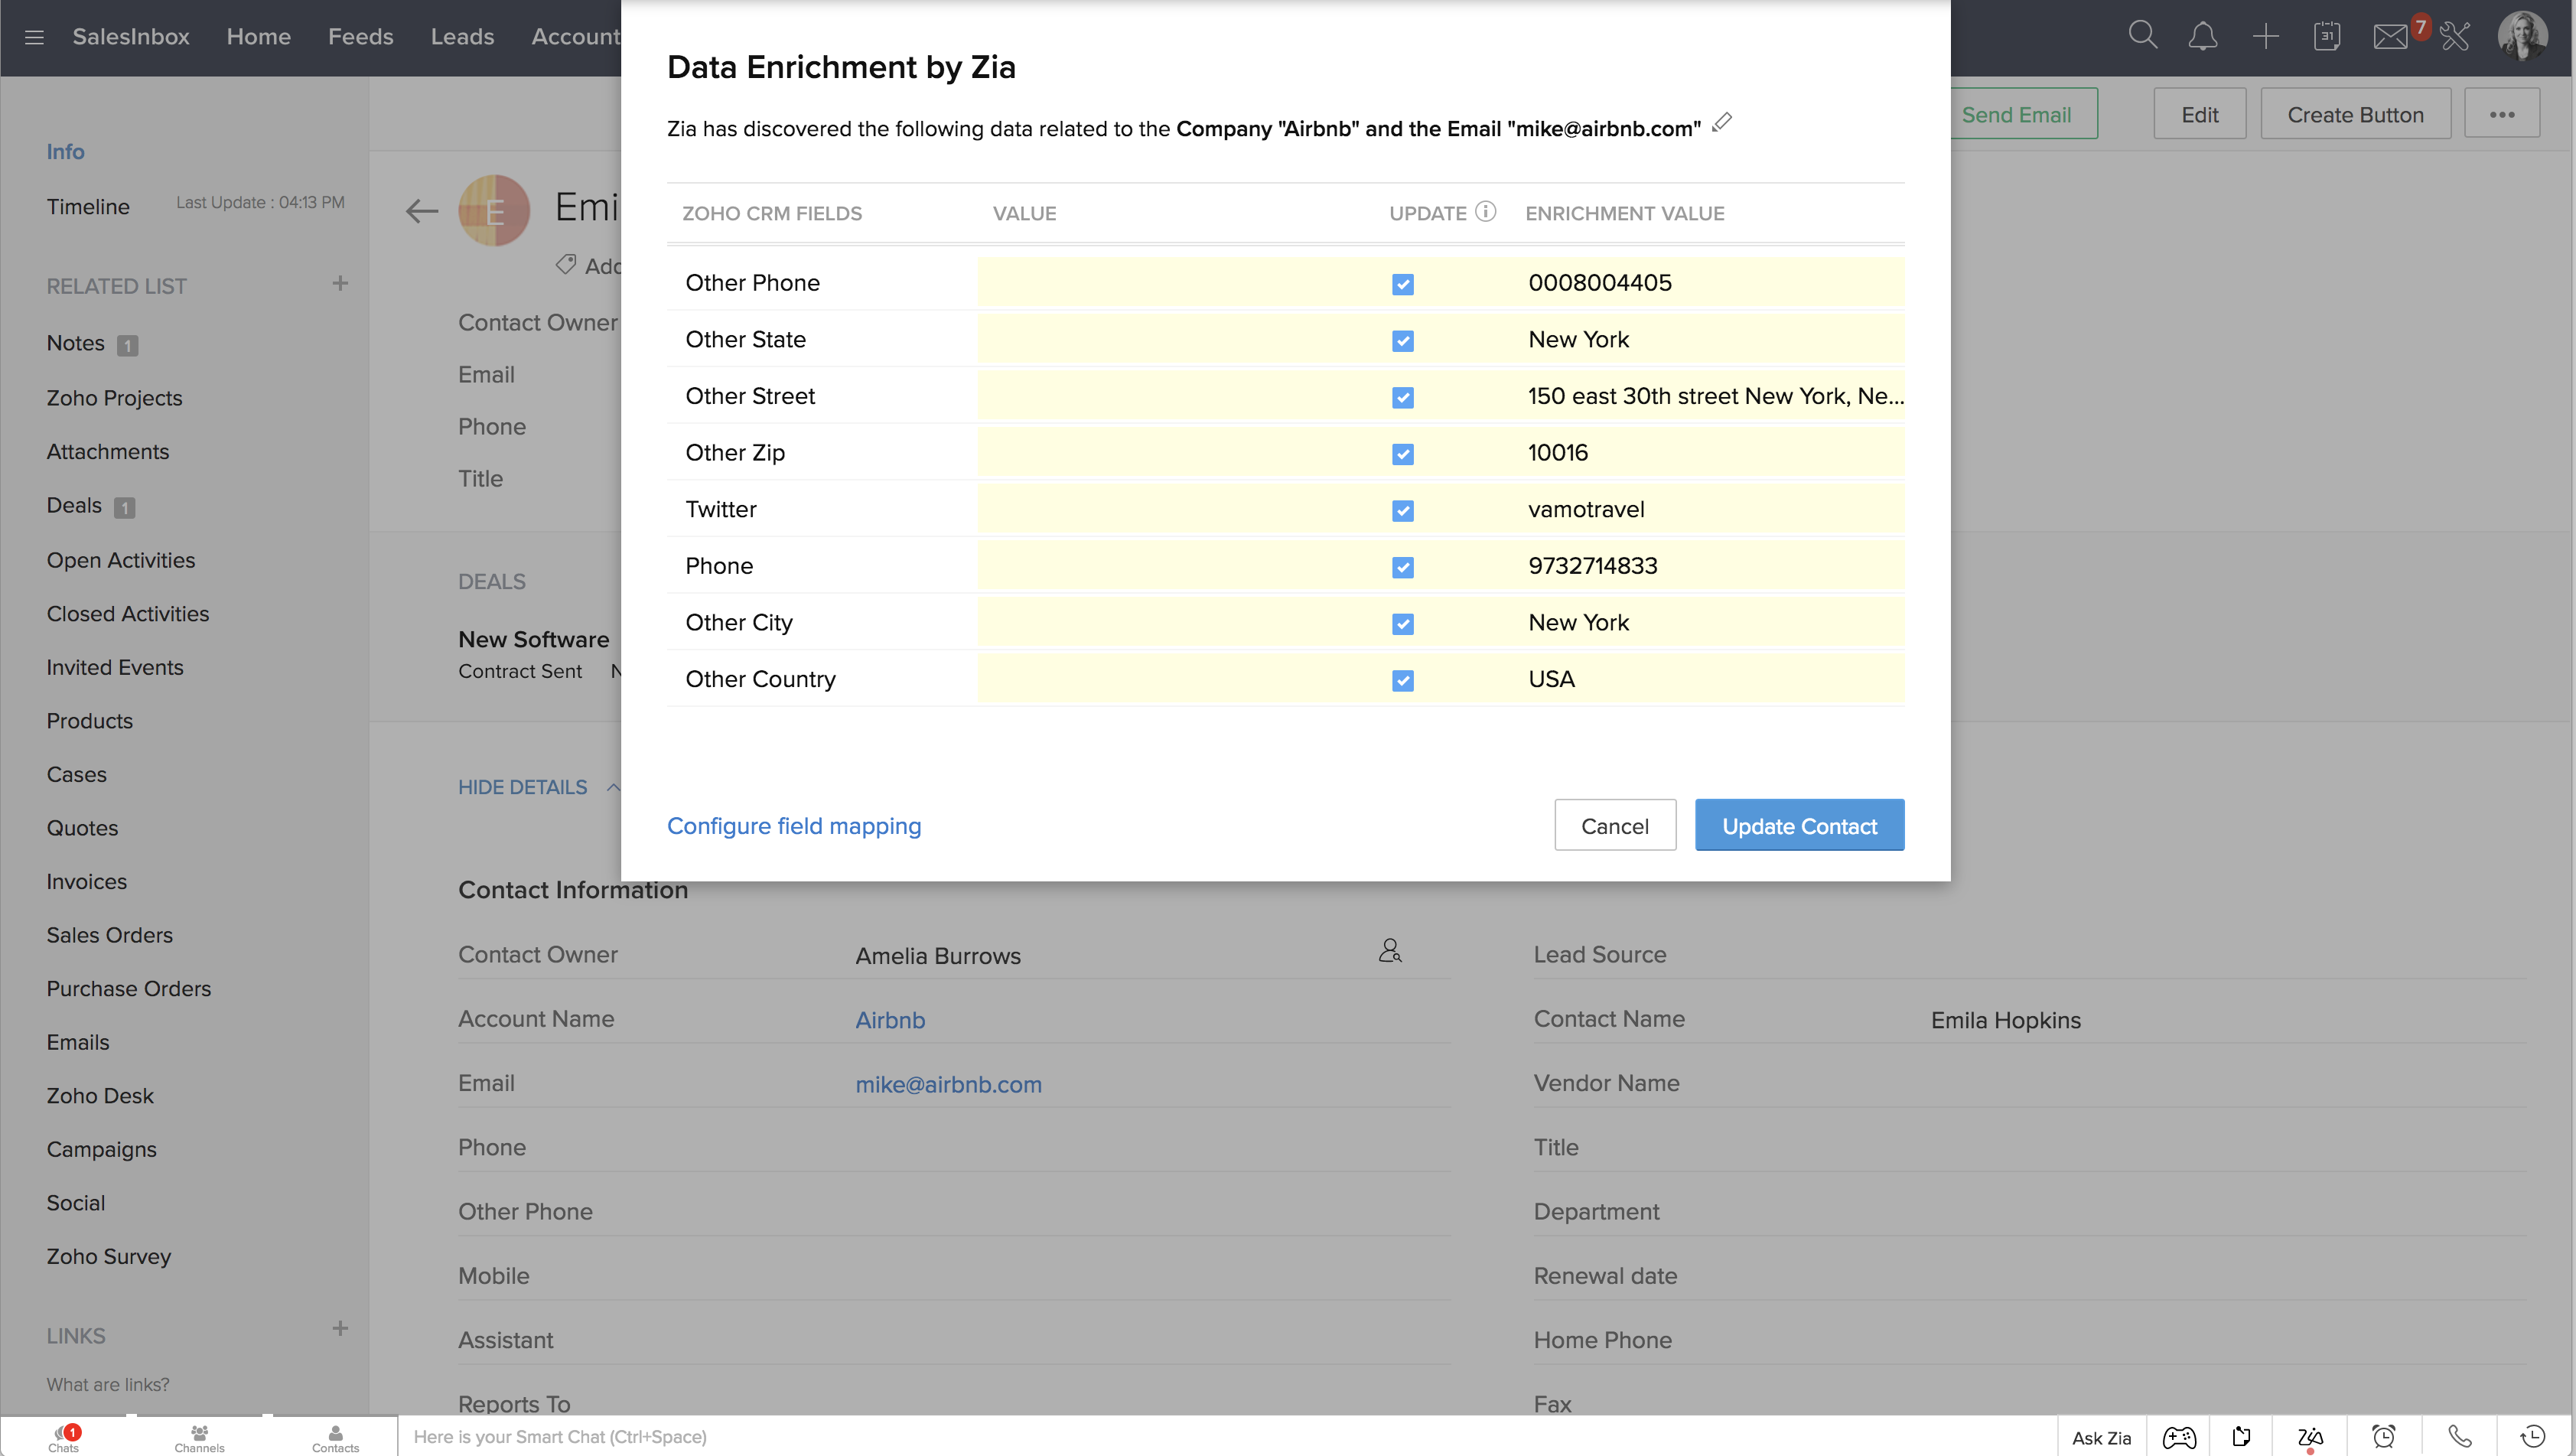Open Timeline in the left sidebar

(x=88, y=207)
